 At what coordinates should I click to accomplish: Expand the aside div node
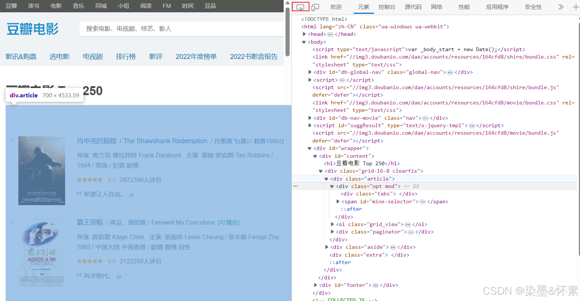click(327, 247)
